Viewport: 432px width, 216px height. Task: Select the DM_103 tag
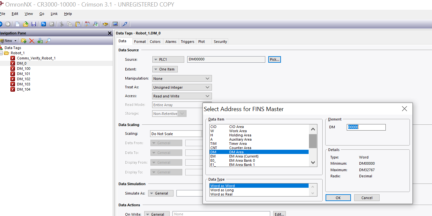pyautogui.click(x=23, y=84)
